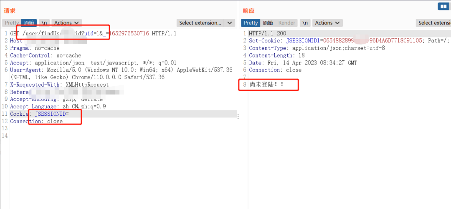Image resolution: width=451 pixels, height=209 pixels.
Task: Open the request Actions dropdown
Action: point(67,23)
